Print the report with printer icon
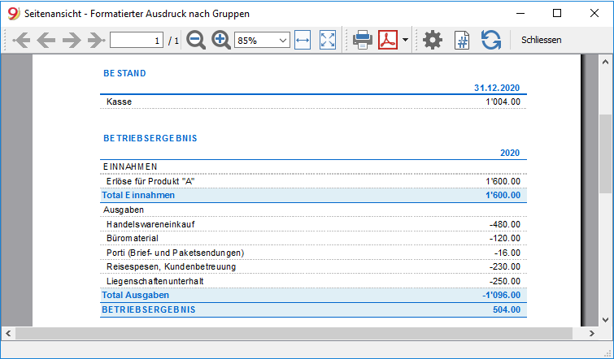This screenshot has width=614, height=359. [x=363, y=40]
